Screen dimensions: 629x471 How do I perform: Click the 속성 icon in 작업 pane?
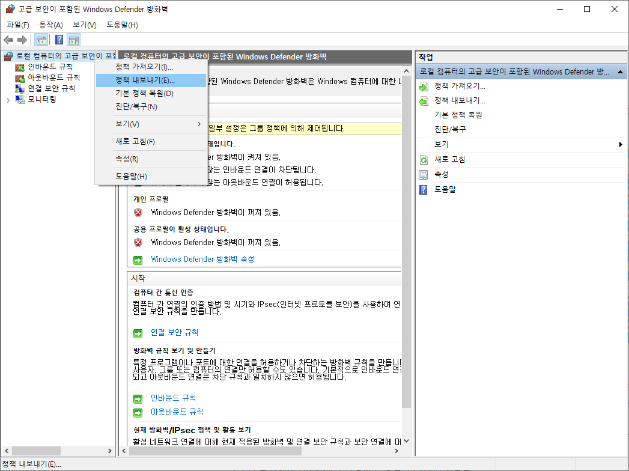point(424,175)
